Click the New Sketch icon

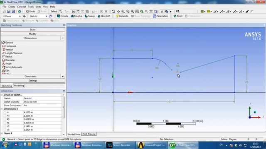click(x=51, y=16)
